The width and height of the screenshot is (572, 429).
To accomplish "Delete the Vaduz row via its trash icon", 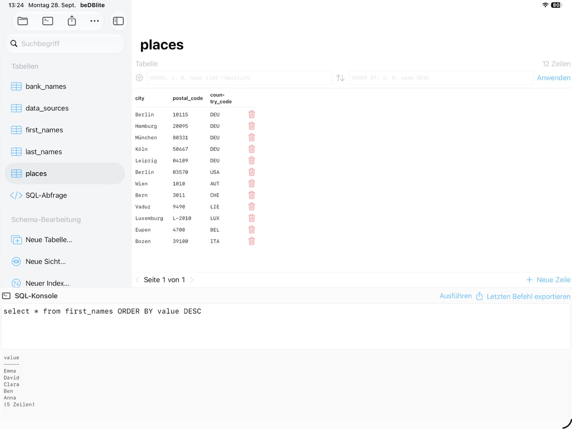I will click(251, 207).
